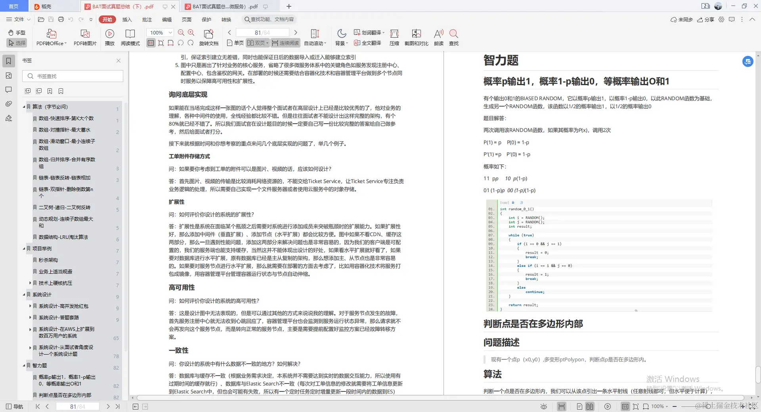Switch to BAT面试真题总…(微服务).pdf tab
This screenshot has height=412, width=761.
point(225,6)
